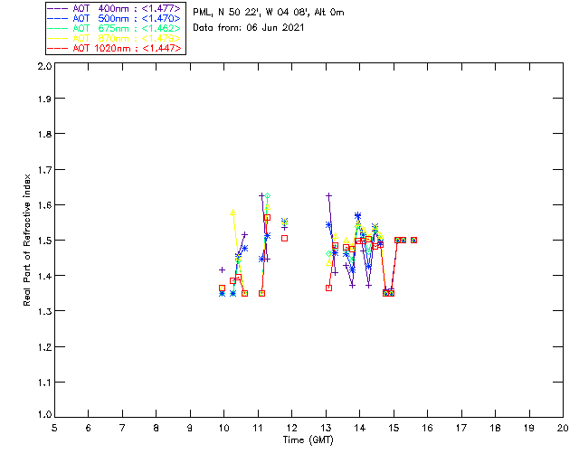
Task: Click the x-axis label 6
Action: 89,428
